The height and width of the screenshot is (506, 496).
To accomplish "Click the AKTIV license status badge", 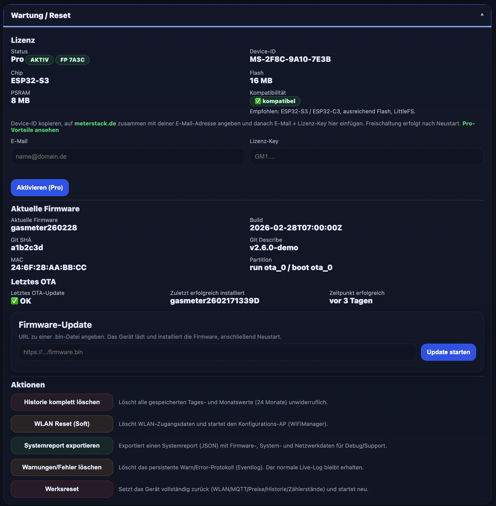I will pos(39,60).
